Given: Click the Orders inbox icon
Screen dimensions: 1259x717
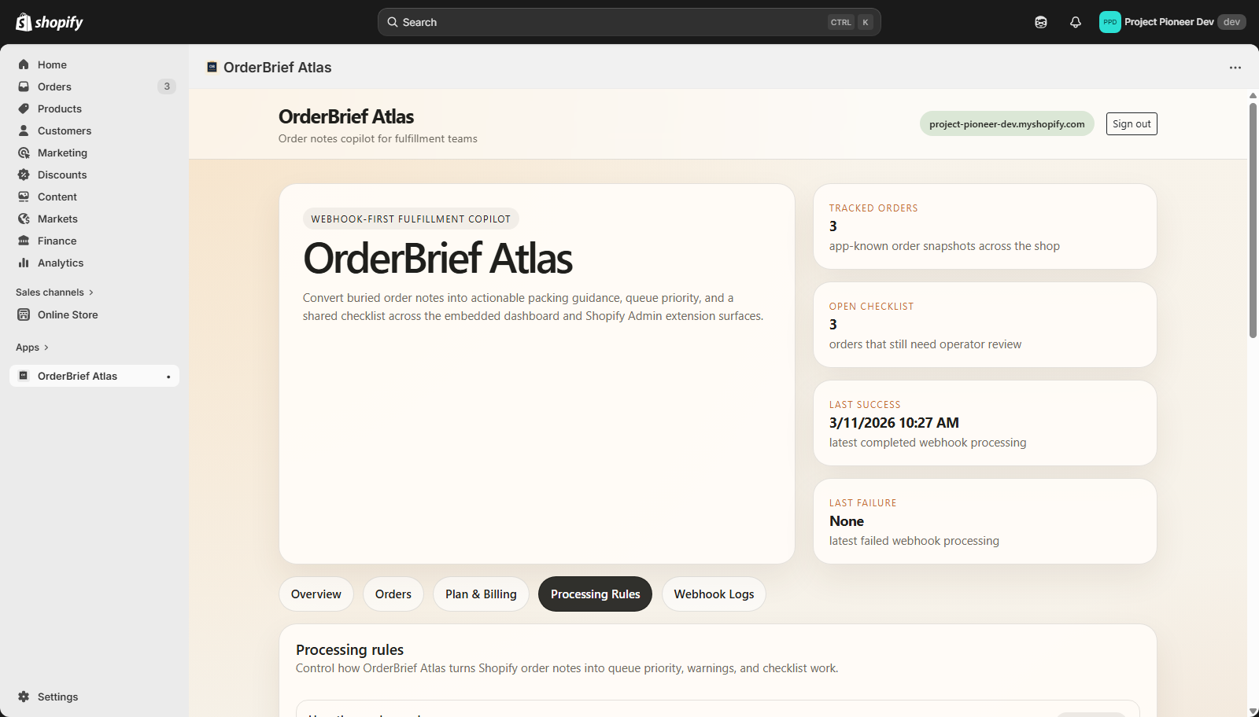Looking at the screenshot, I should pos(24,86).
